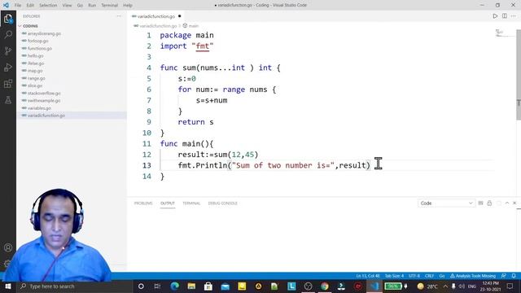Open switchexample.go in the Explorer
The image size is (521, 293).
[44, 101]
